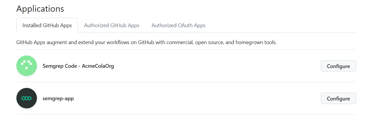Click the three green rings logo
Viewport: 372px width, 118px height.
click(x=27, y=98)
